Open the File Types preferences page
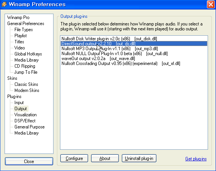Screen dimensions: 216x171 (x=24, y=30)
